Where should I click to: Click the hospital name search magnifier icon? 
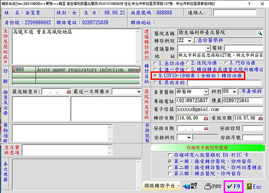[x=260, y=33]
